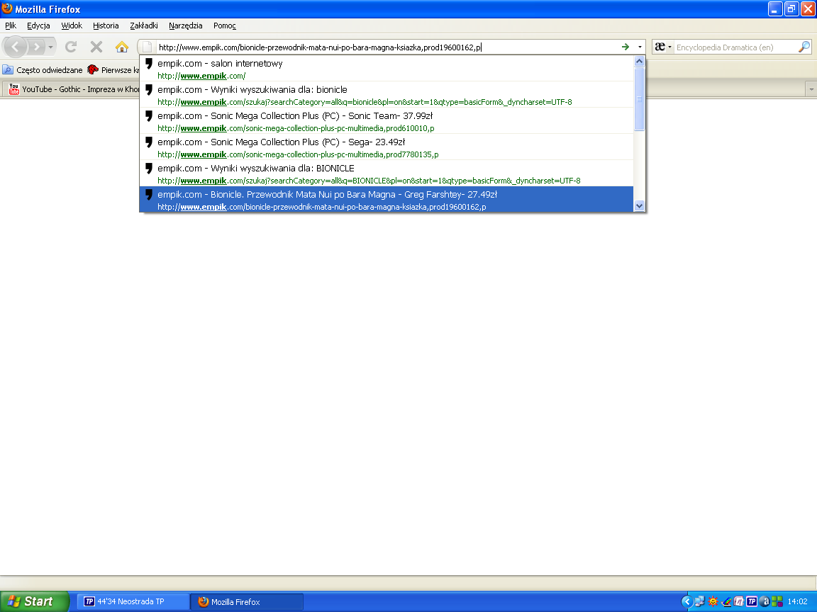
Task: Reload the page with the refresh icon
Action: [x=71, y=47]
